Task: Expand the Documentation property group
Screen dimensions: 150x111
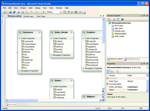Action: pos(108,84)
